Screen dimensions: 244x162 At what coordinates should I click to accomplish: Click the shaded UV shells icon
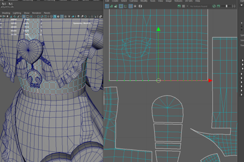tap(111, 6)
